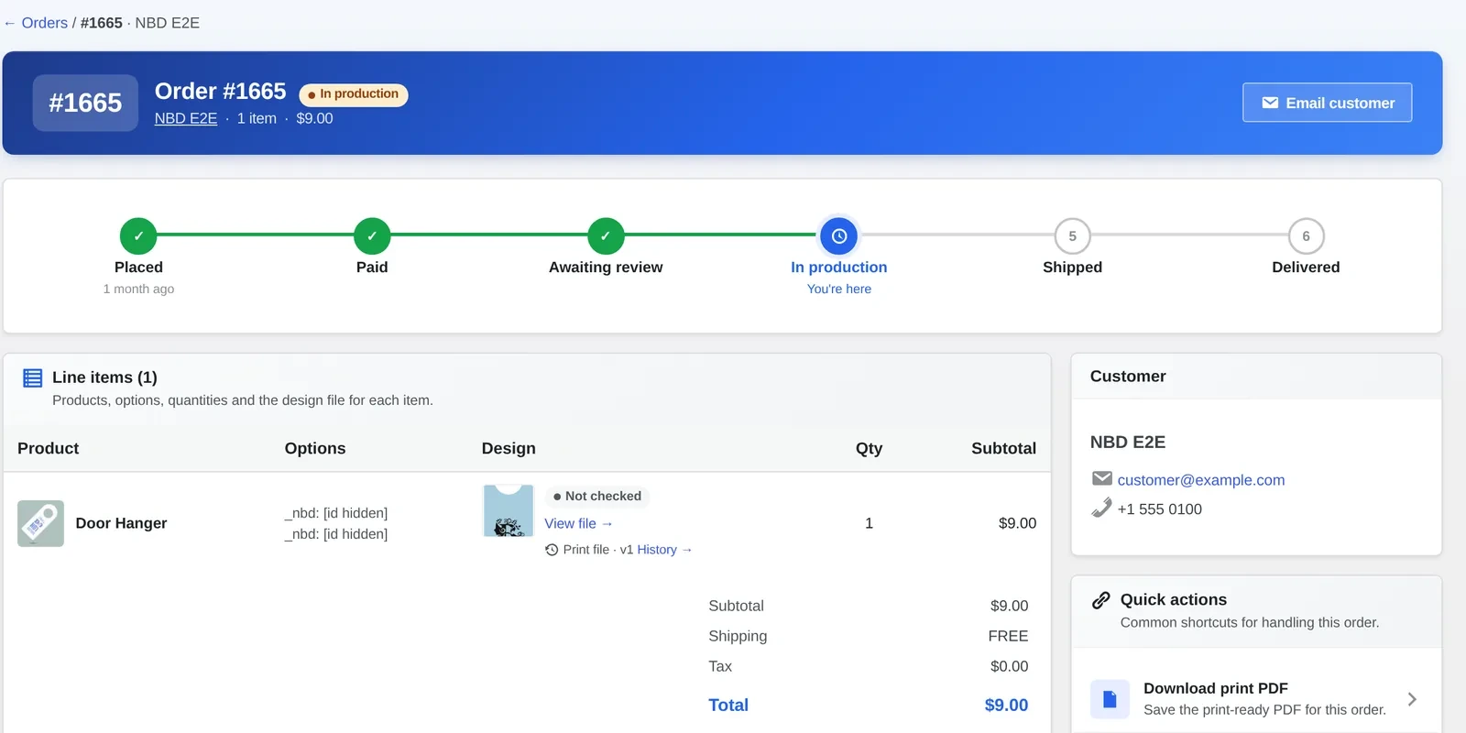Image resolution: width=1466 pixels, height=733 pixels.
Task: Open the version History link
Action: [664, 550]
